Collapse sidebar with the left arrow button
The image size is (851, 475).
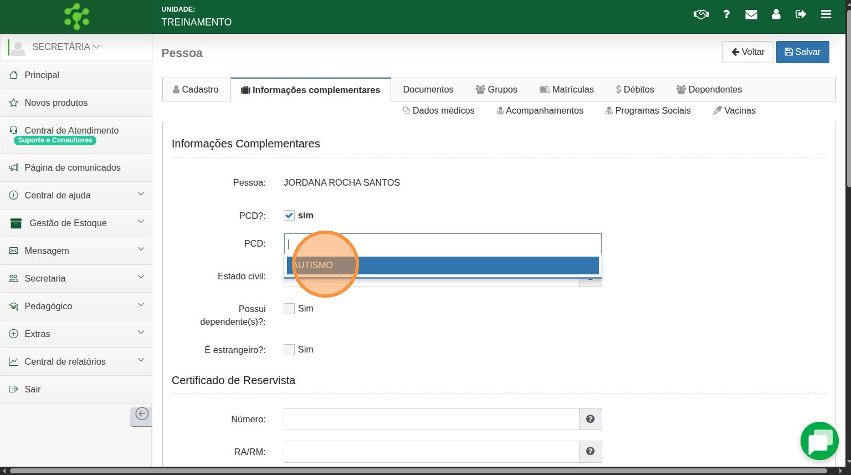click(142, 414)
